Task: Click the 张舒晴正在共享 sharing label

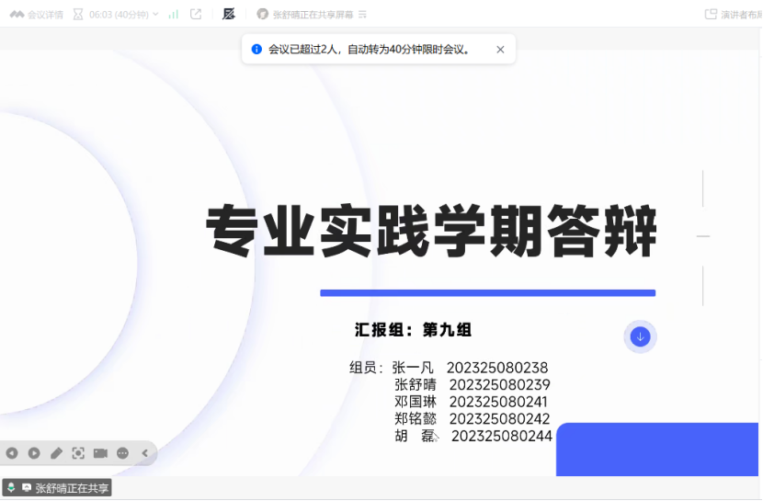Action: coord(72,488)
